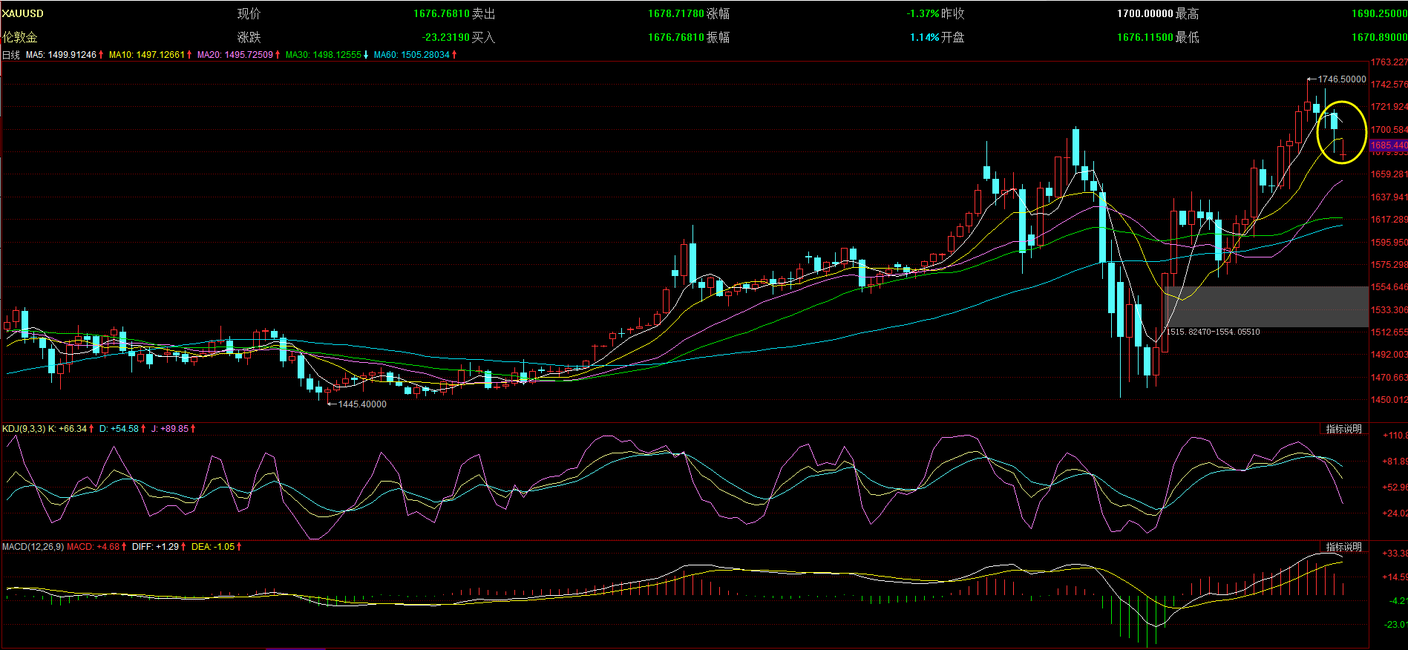Click the red up arrow after MA5
The width and height of the screenshot is (1408, 650).
coord(101,55)
